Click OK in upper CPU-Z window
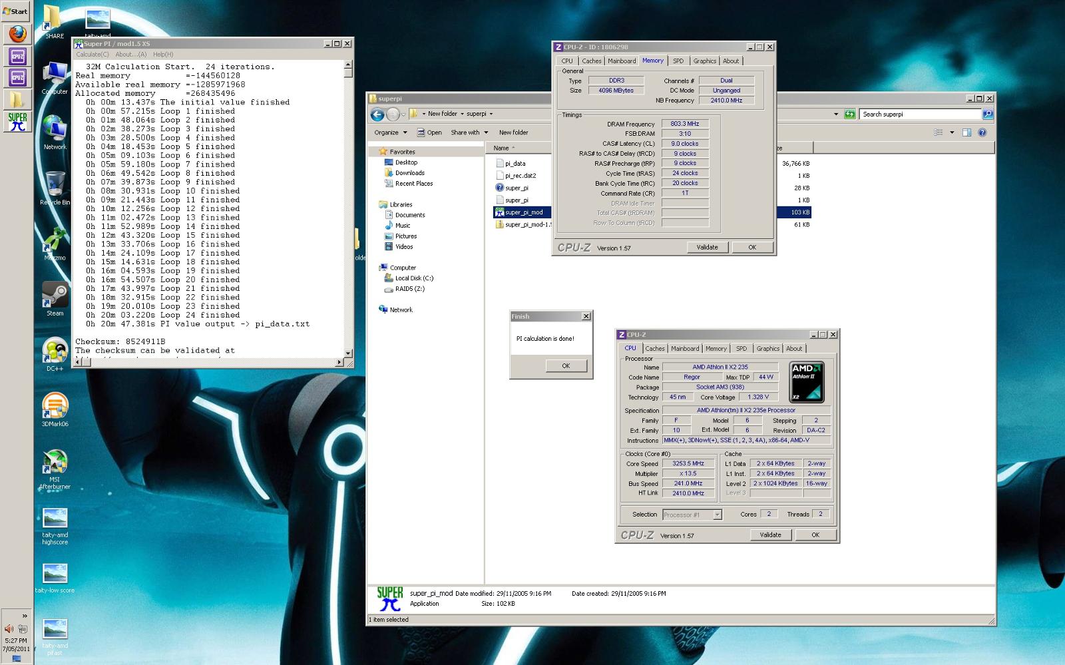The image size is (1065, 665). click(751, 247)
